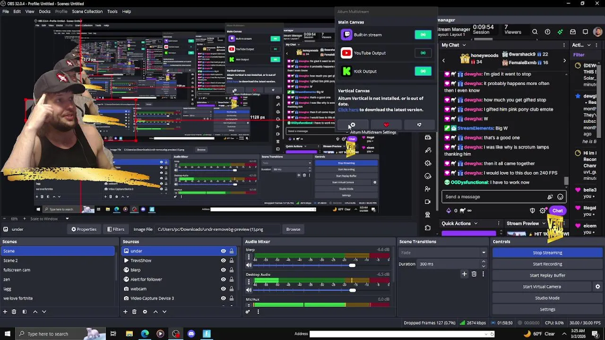605x340 pixels.
Task: Open advanced audio properties gears icon
Action: click(247, 312)
